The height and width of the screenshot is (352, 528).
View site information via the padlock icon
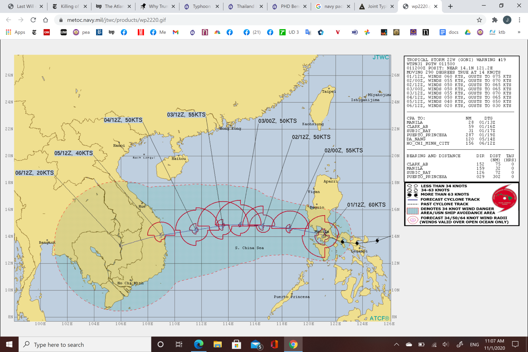click(x=61, y=20)
